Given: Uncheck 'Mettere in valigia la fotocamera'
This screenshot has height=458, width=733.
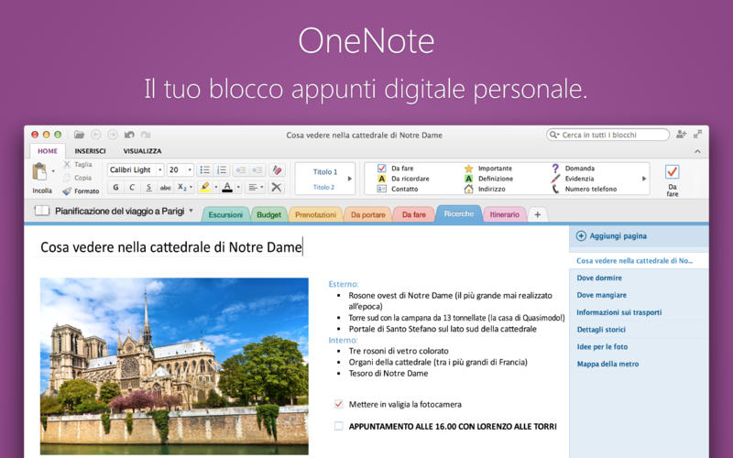Looking at the screenshot, I should point(339,404).
